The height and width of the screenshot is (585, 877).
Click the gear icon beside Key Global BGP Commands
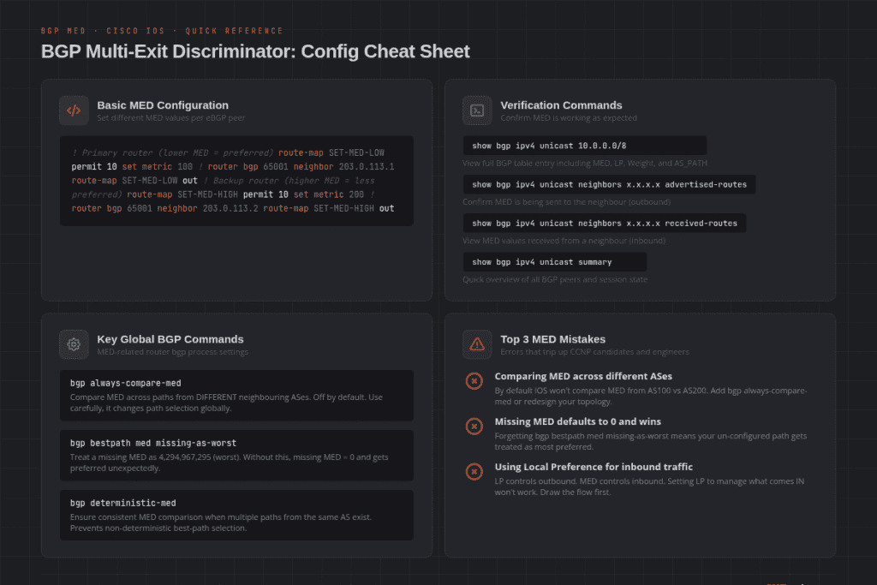pyautogui.click(x=74, y=344)
